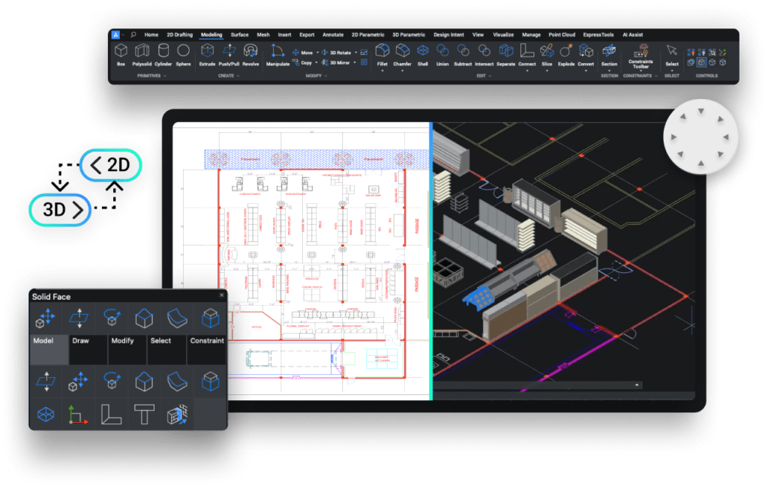Switch to the Home ribbon tab
Screen dimensions: 768x488
click(151, 34)
